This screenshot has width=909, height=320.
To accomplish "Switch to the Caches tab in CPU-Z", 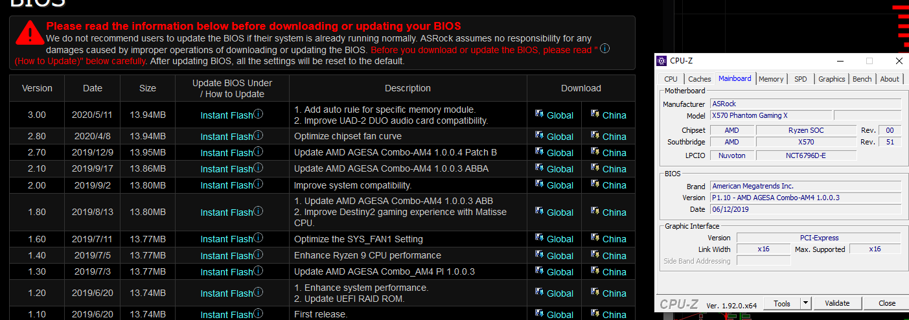I will [x=700, y=79].
